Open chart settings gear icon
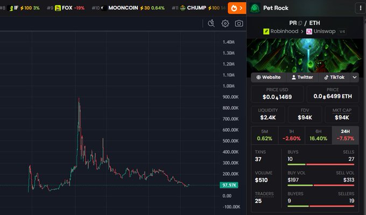 pyautogui.click(x=225, y=23)
